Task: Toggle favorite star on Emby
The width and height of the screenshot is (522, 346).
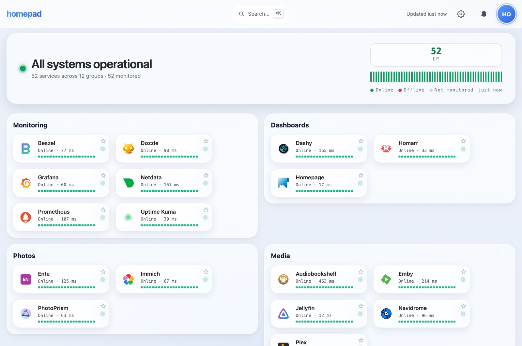Action: pos(464,272)
